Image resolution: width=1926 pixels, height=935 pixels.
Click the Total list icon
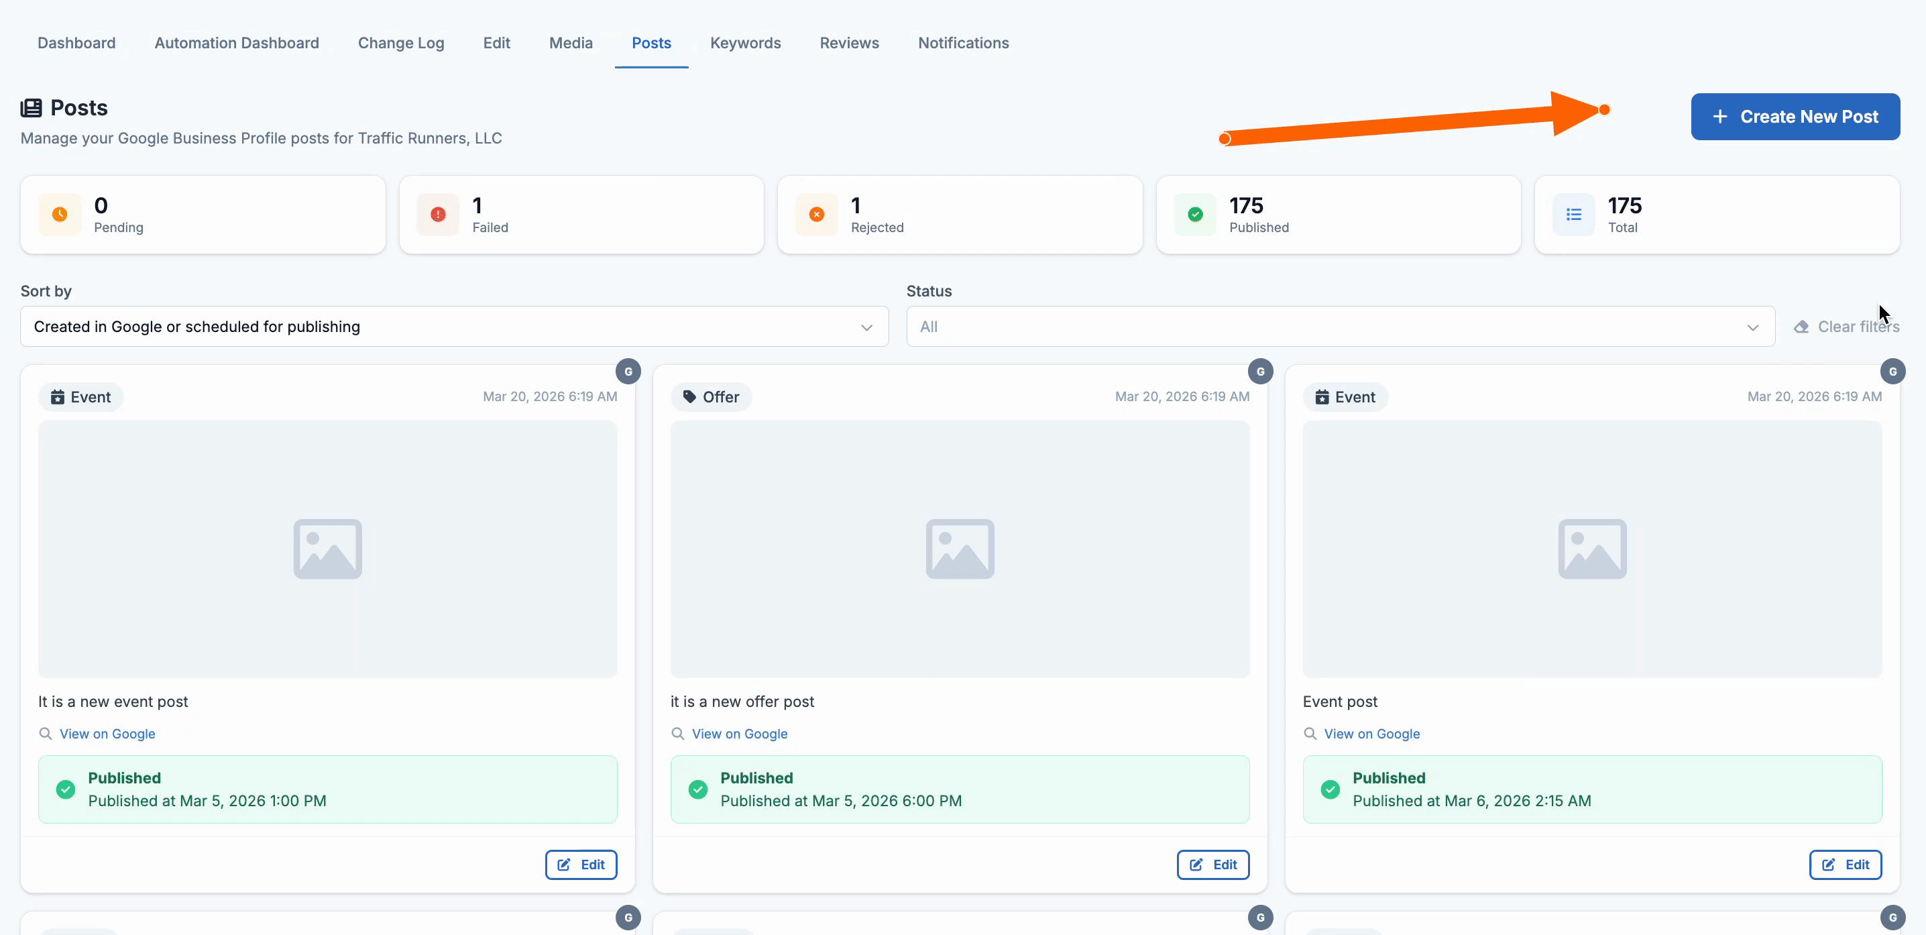click(x=1573, y=215)
